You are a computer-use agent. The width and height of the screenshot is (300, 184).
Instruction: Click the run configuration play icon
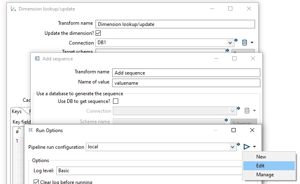(246, 147)
